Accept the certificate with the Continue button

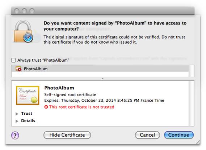[x=179, y=135]
